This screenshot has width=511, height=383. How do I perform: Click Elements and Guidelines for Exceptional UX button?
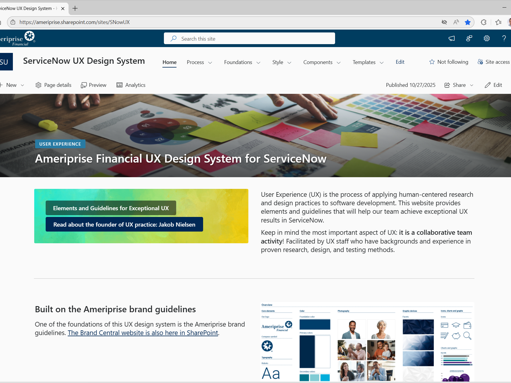click(x=111, y=208)
